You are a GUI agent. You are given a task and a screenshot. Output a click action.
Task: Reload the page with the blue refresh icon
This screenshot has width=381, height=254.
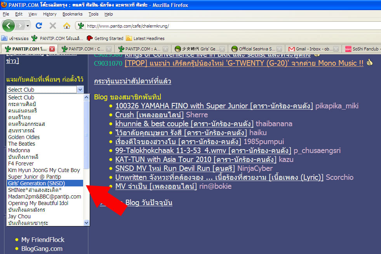coord(39,26)
